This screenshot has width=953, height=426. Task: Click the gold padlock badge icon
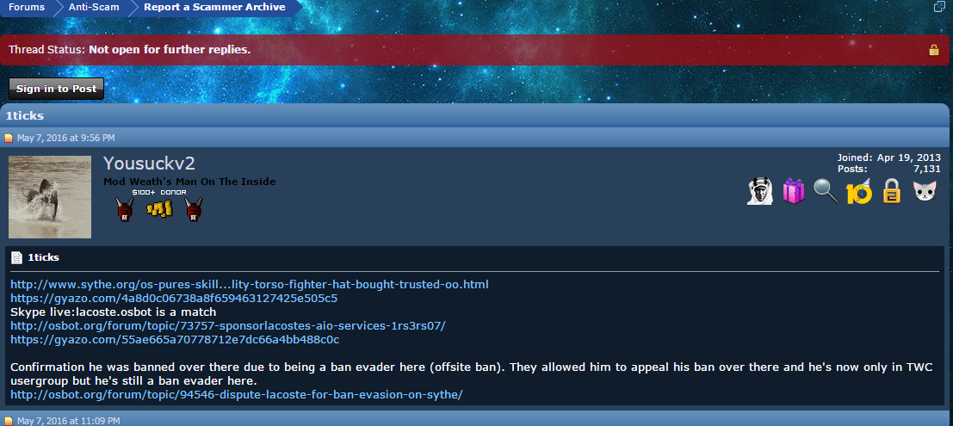pyautogui.click(x=891, y=191)
